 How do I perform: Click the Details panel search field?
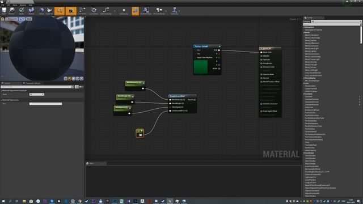coord(37,87)
